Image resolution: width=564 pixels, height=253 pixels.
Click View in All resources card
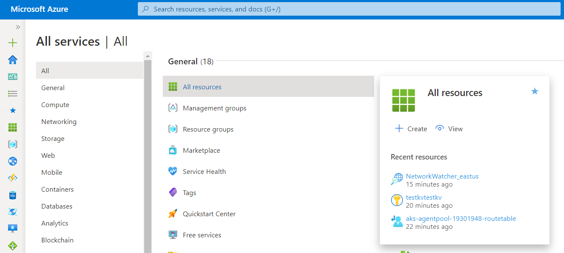449,129
